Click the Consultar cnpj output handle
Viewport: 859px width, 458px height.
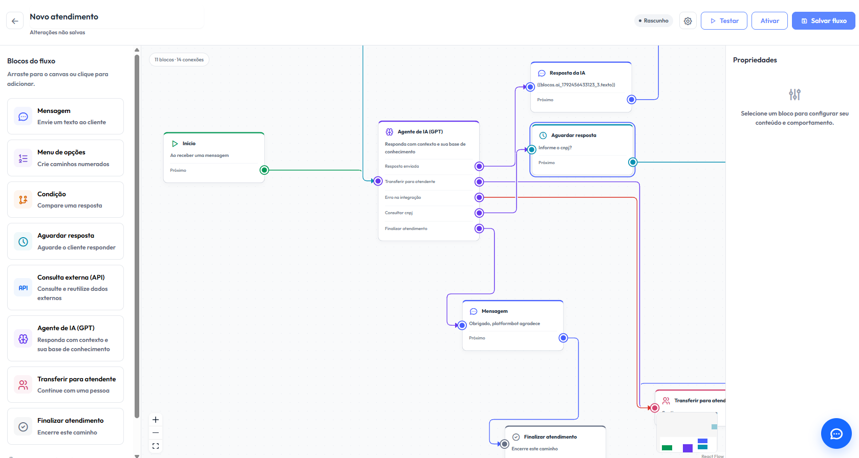(479, 213)
